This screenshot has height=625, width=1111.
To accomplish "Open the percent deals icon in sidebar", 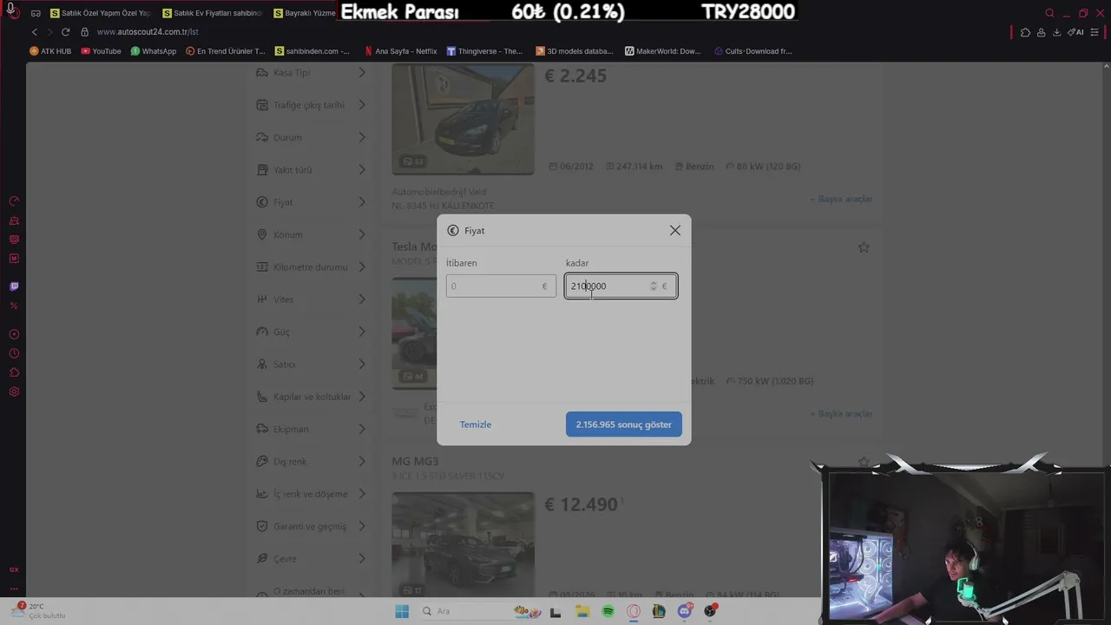I will point(14,306).
